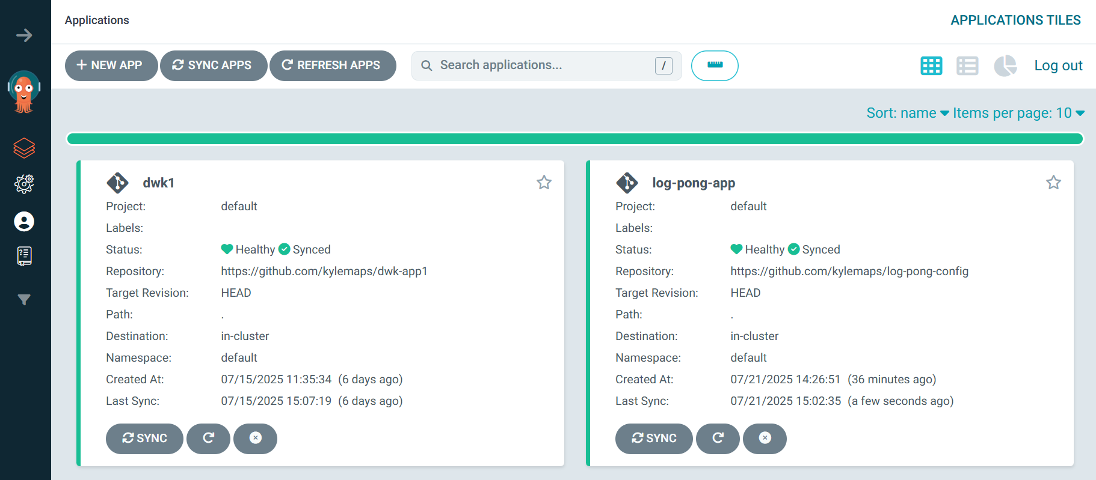The image size is (1096, 480).
Task: Click dwk1 destination in-cluster value
Action: [x=245, y=336]
